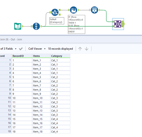Click the !IsNull([Category]) annotation box

click(57, 21)
